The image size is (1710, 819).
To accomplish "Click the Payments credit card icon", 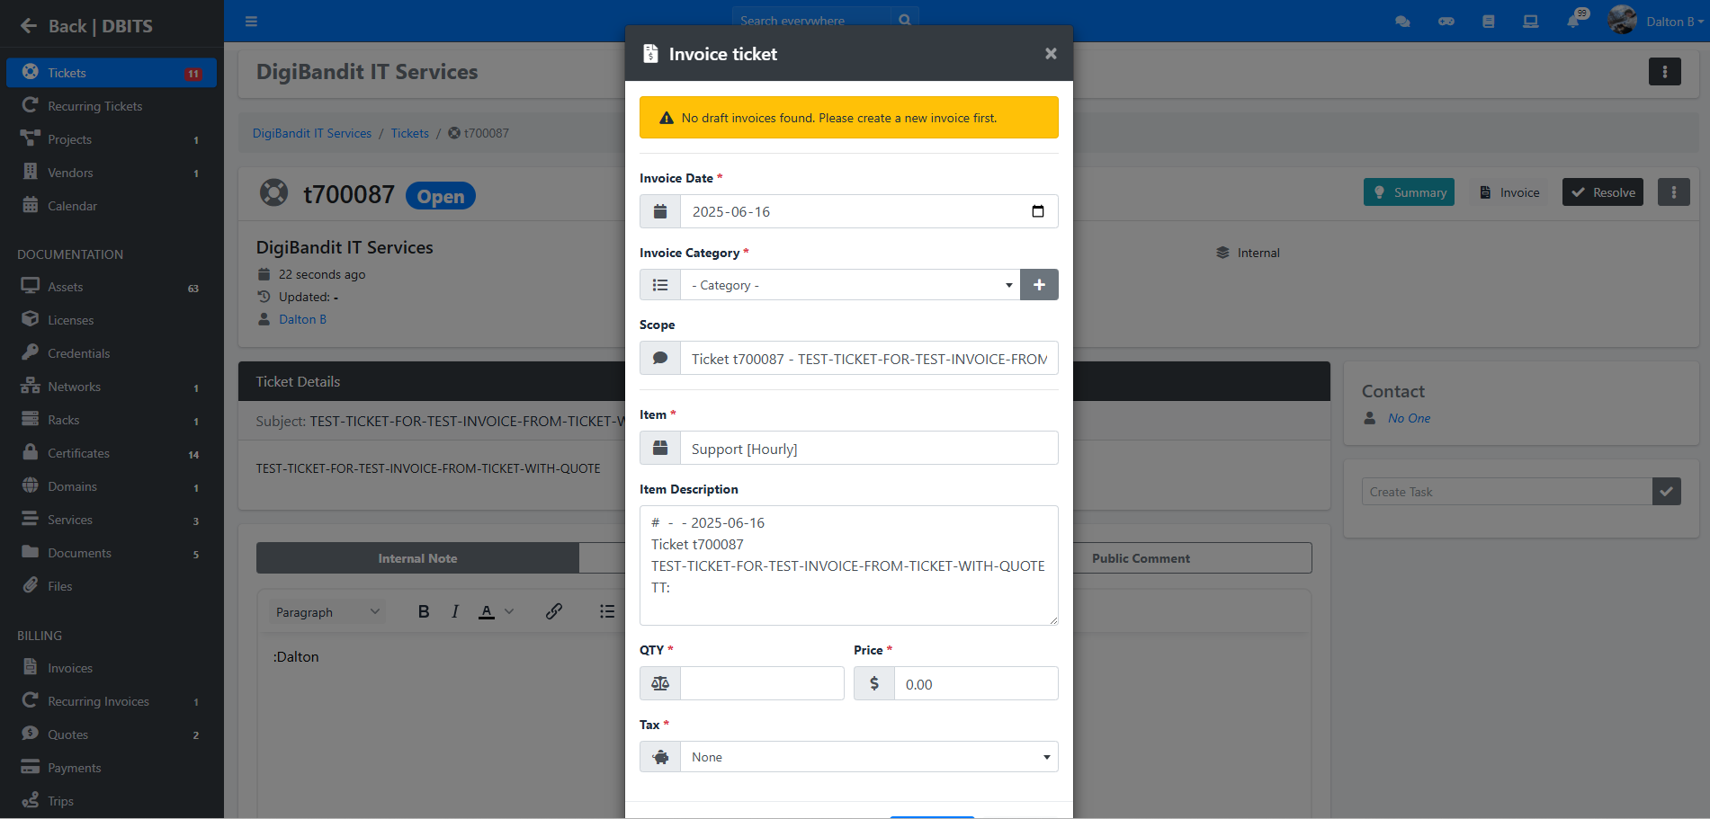I will [31, 767].
